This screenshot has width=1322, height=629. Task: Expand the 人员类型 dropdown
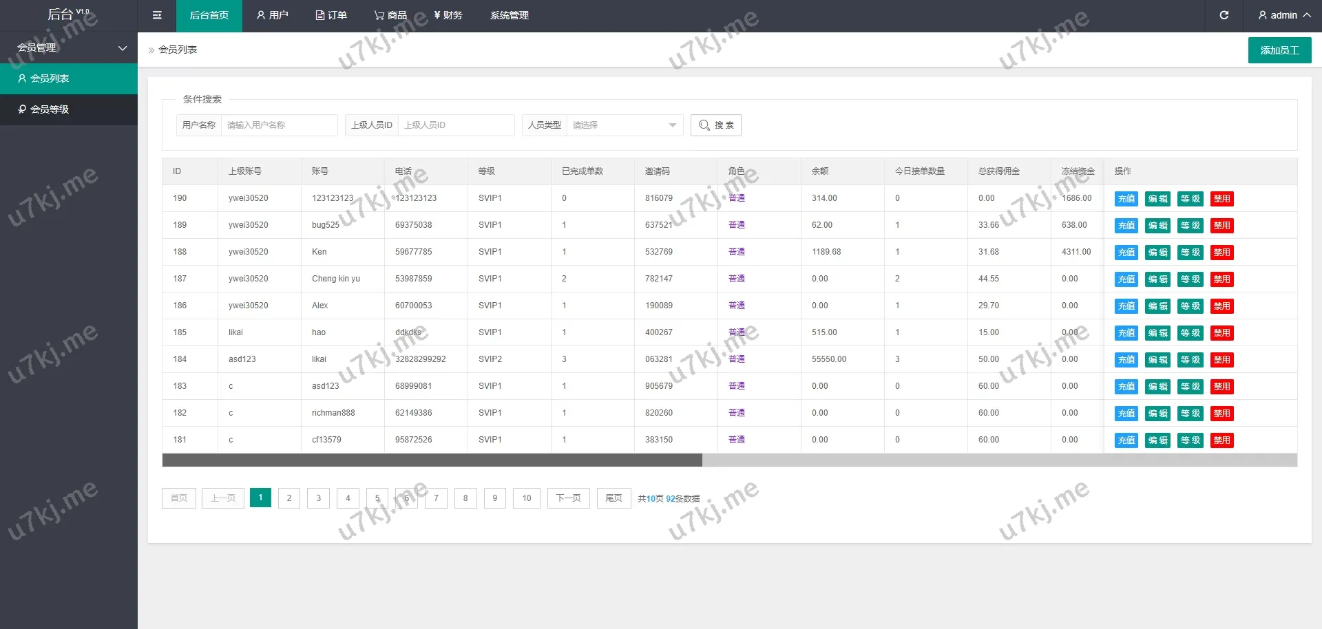(624, 125)
